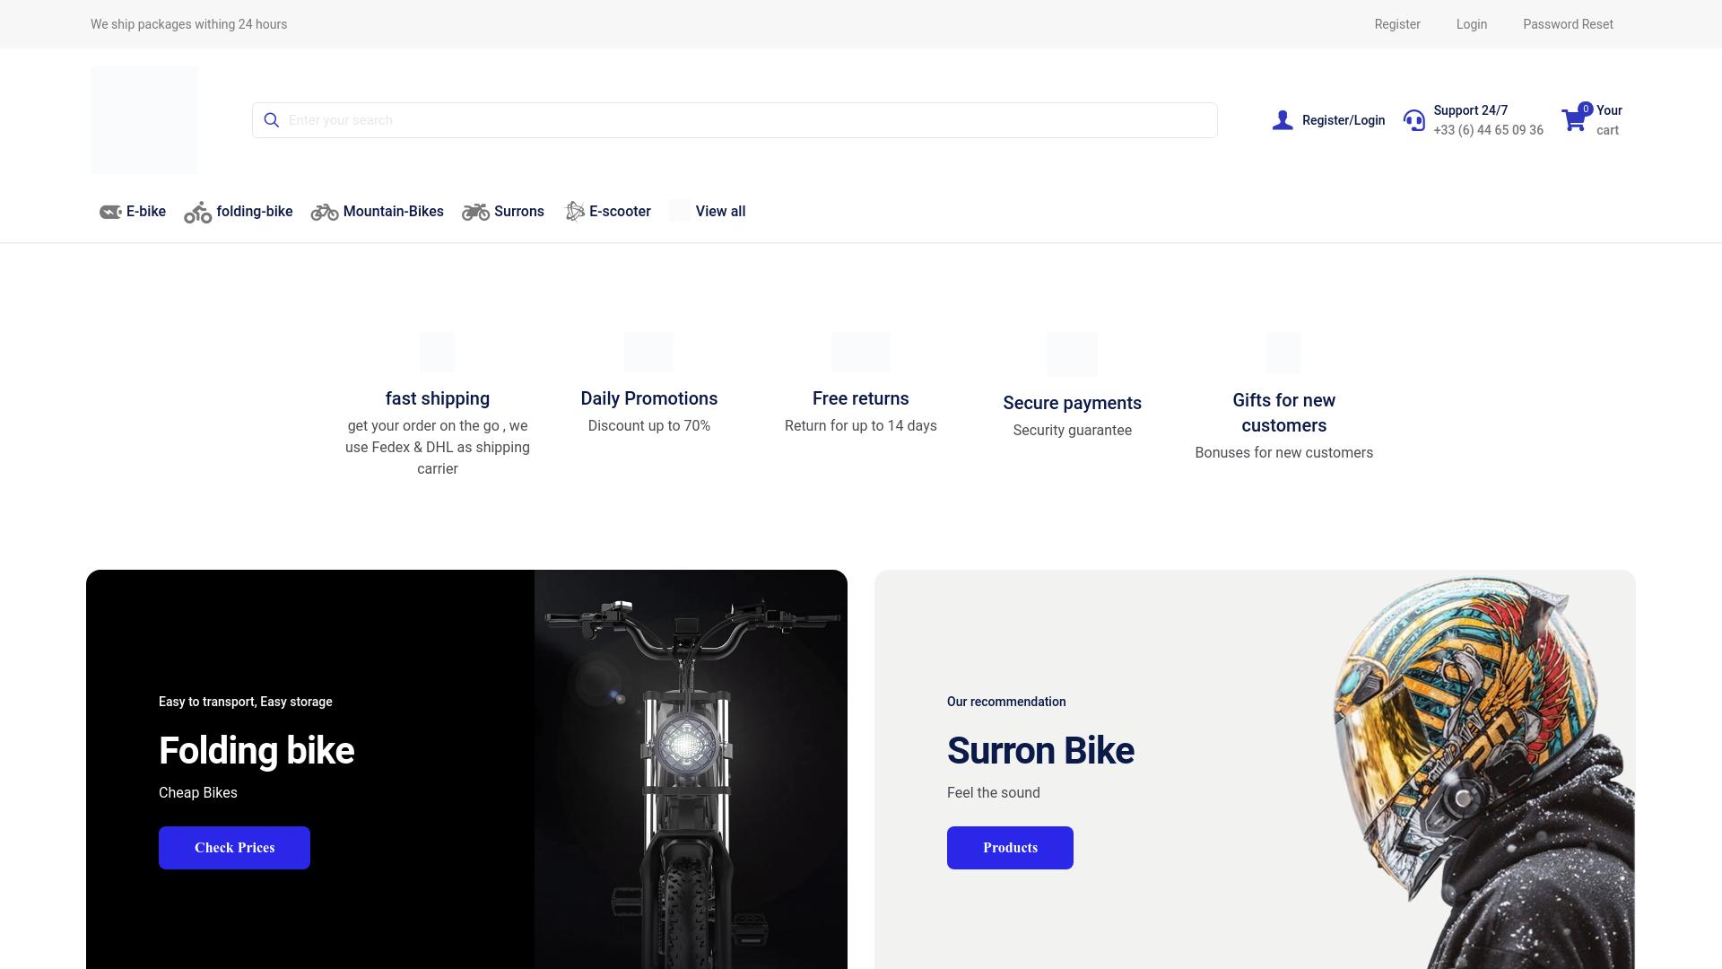The image size is (1722, 969).
Task: Click the folding-bike bicycle icon
Action: (198, 212)
